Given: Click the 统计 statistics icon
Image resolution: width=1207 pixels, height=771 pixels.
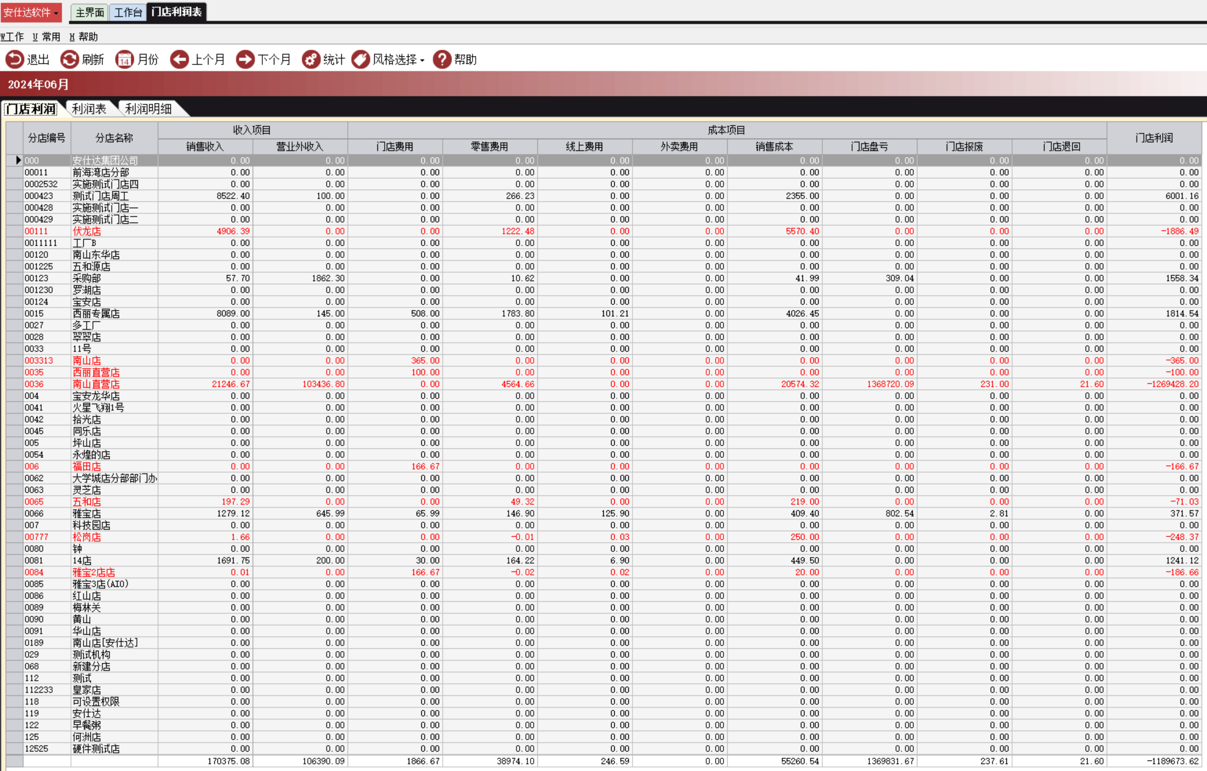Looking at the screenshot, I should (x=311, y=60).
